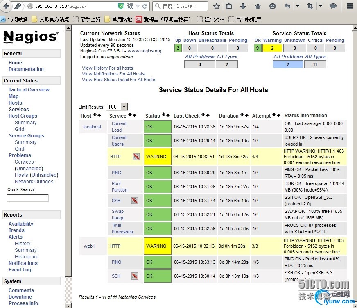Image resolution: width=357 pixels, height=308 pixels.
Task: Open Host Groups in sidebar
Action: [23, 116]
